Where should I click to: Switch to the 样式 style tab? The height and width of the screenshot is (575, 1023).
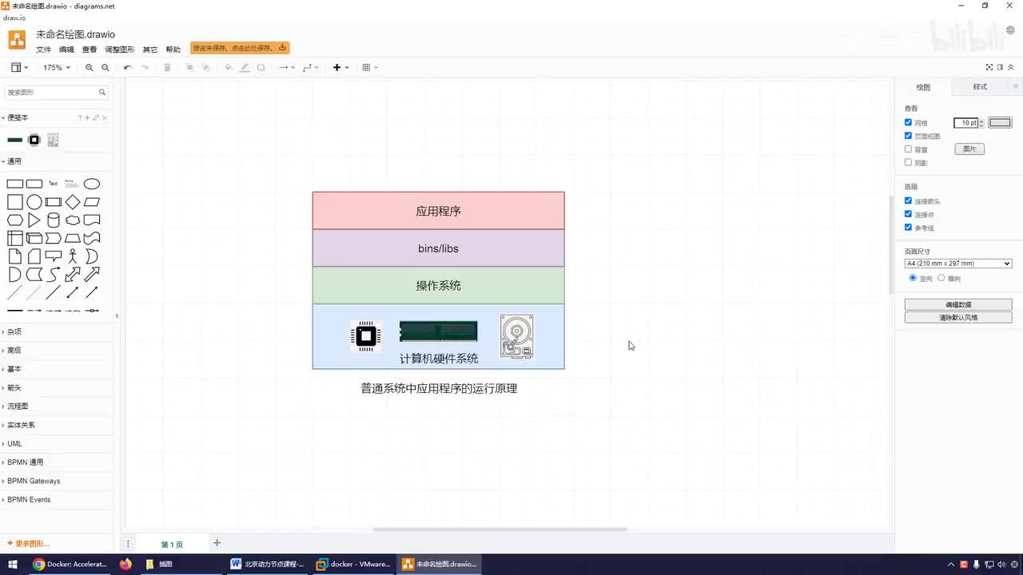click(x=980, y=87)
